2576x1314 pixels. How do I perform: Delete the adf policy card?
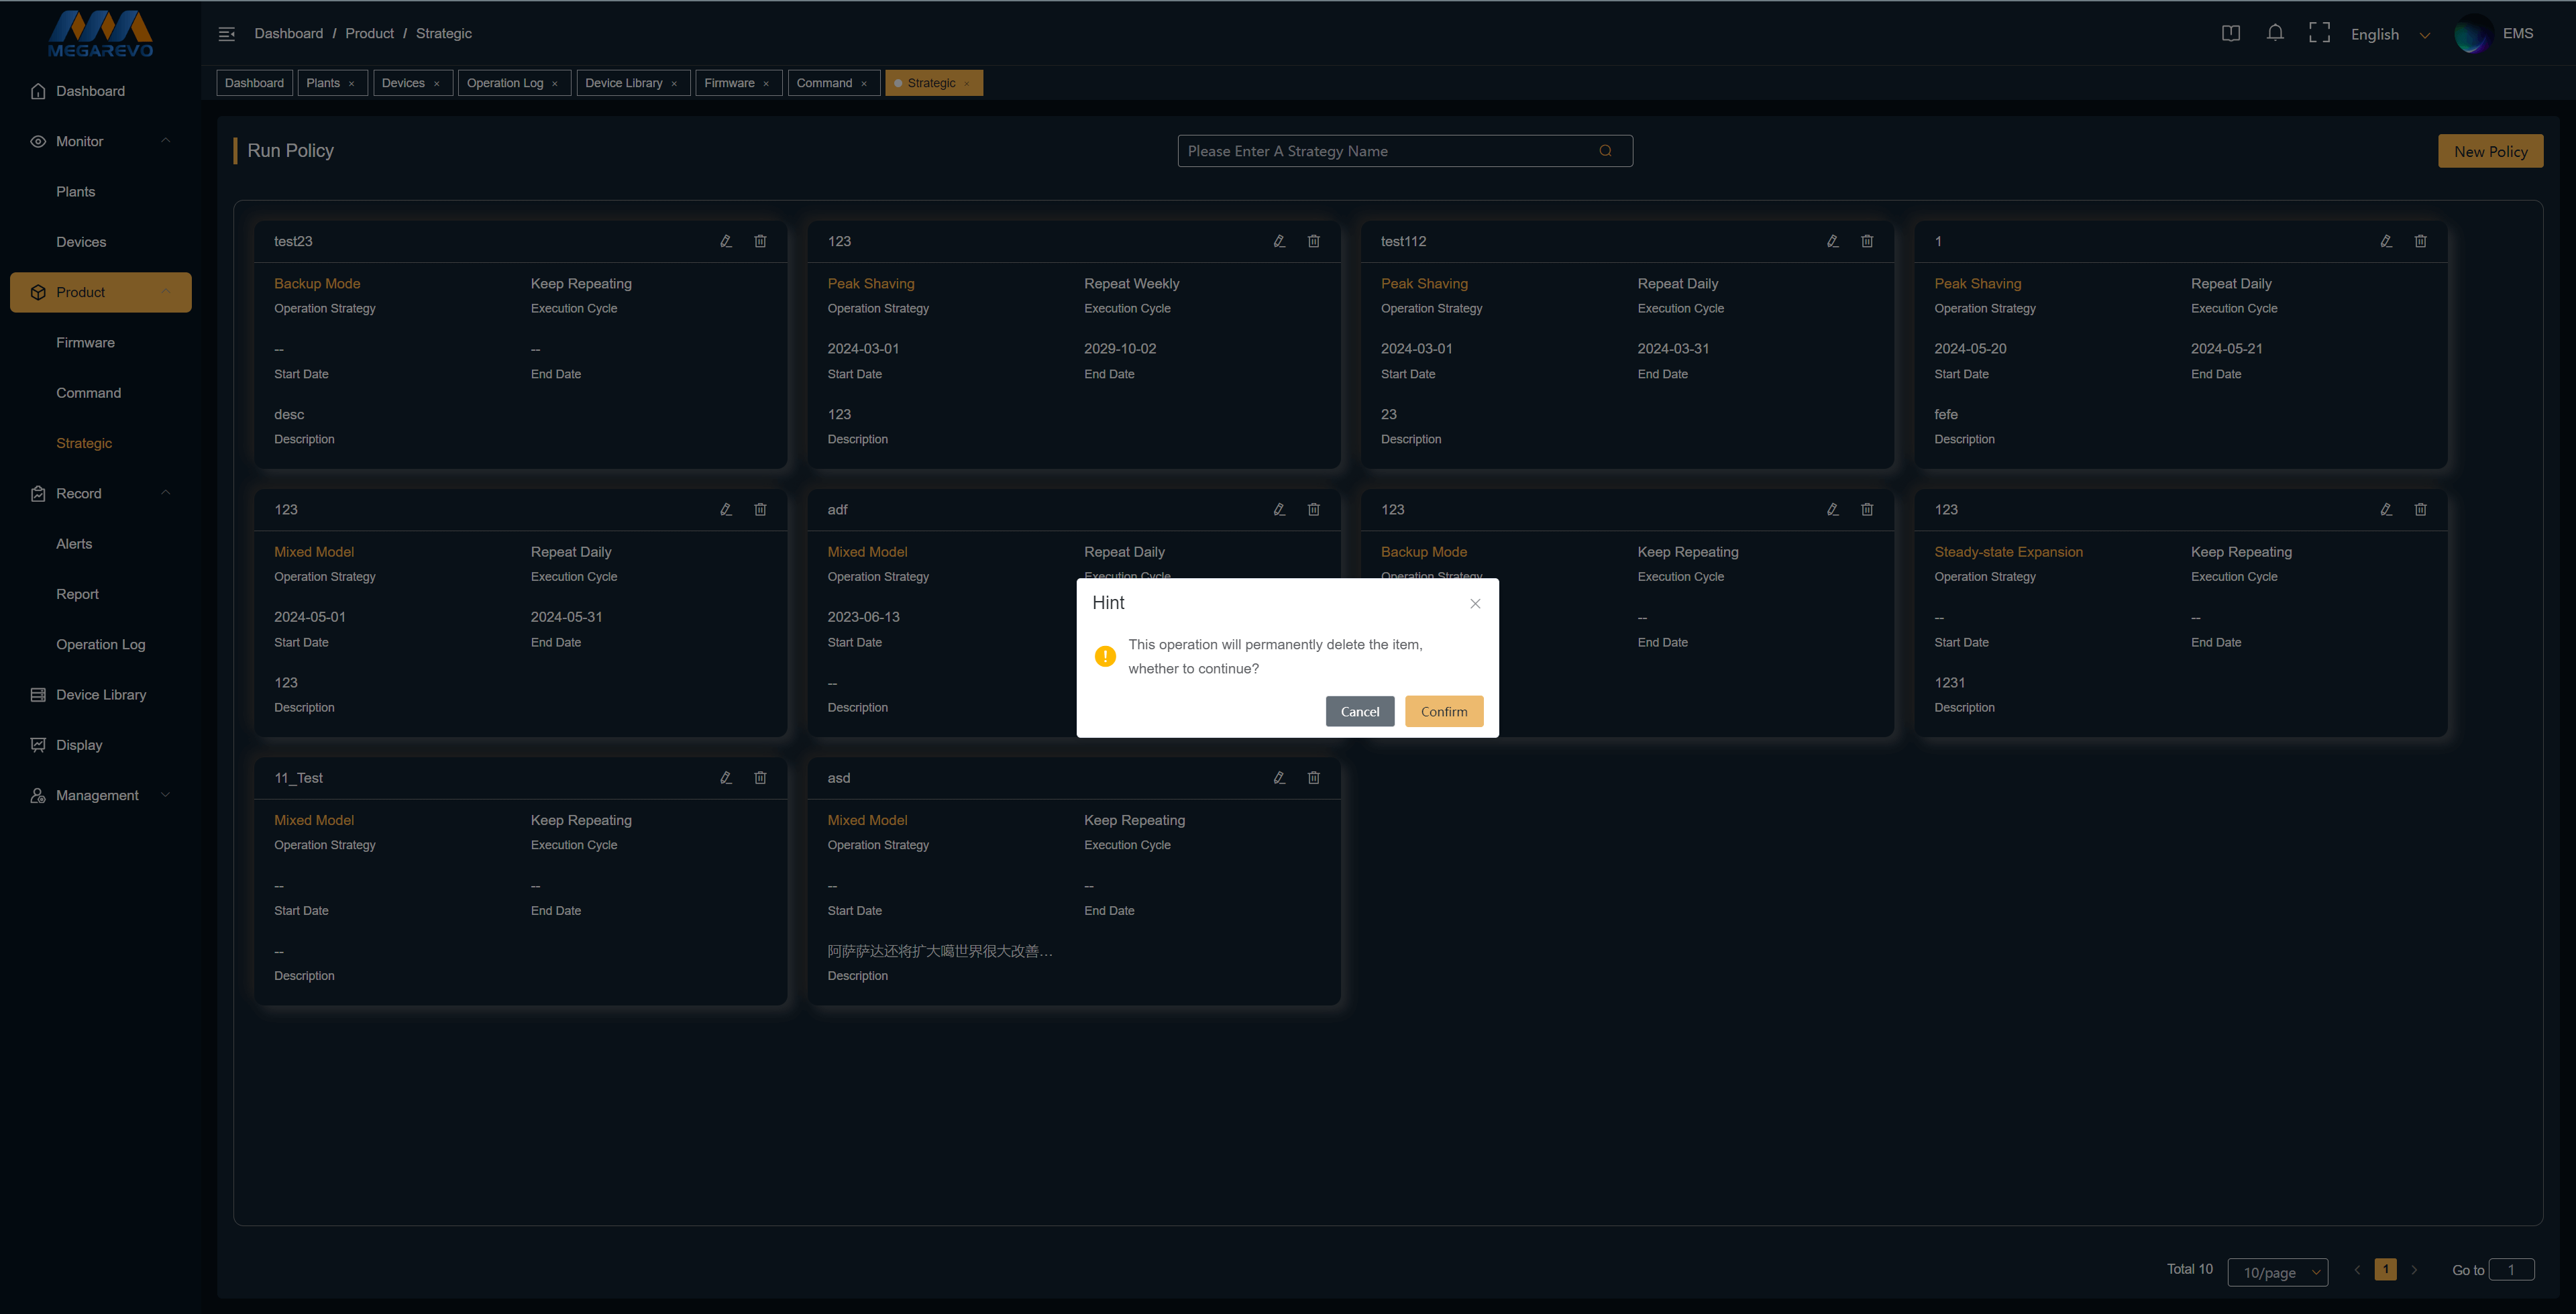pyautogui.click(x=1313, y=509)
